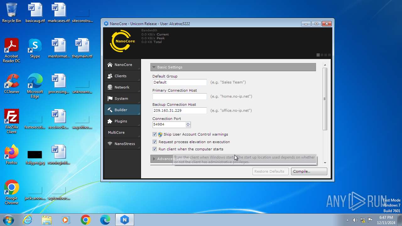Screen dimensions: 402x226
Task: Click the Primary Connection Host field
Action: click(180, 96)
